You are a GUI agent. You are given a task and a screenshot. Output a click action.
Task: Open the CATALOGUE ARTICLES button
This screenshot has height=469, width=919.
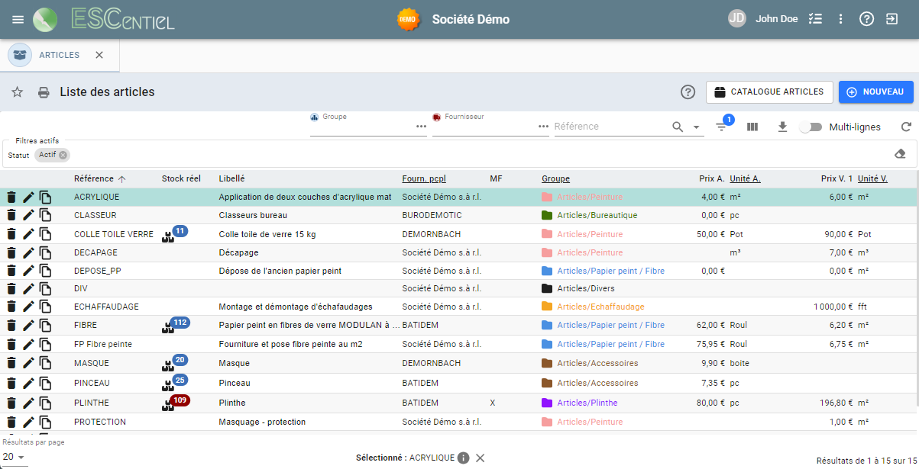tap(769, 92)
